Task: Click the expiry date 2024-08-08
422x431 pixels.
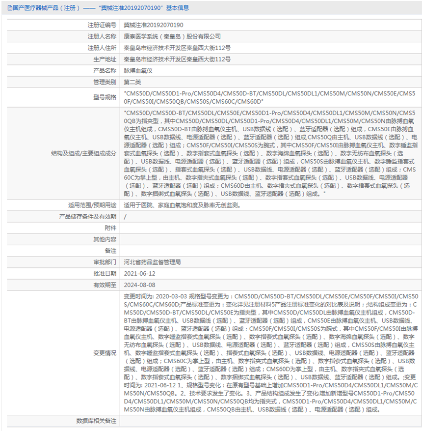Action: pos(139,285)
